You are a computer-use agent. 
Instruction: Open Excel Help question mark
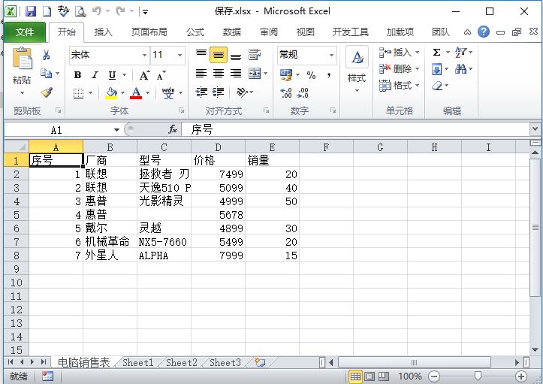click(484, 32)
